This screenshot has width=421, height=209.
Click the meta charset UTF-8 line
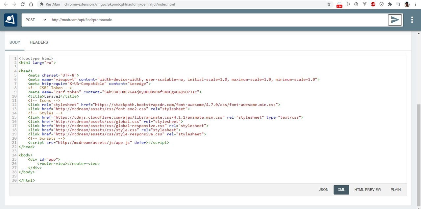[x=54, y=75]
